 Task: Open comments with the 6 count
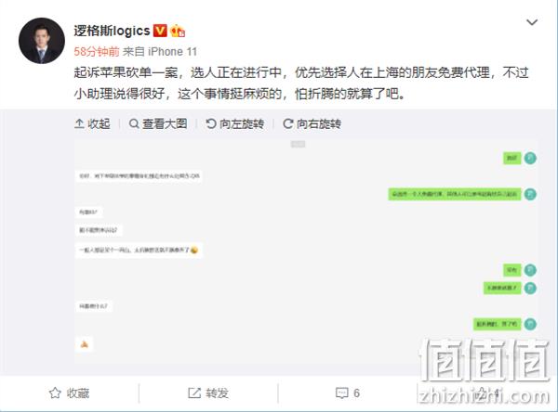click(348, 393)
